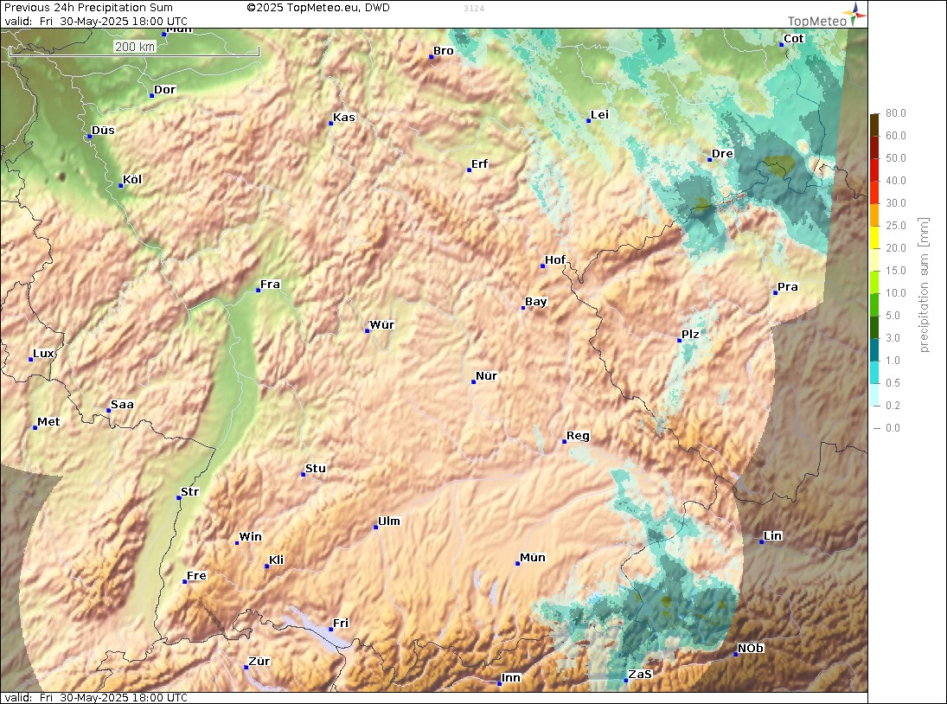This screenshot has height=704, width=947.
Task: Click the 'Previous 24h Precipitation Sum' title
Action: tap(88, 7)
